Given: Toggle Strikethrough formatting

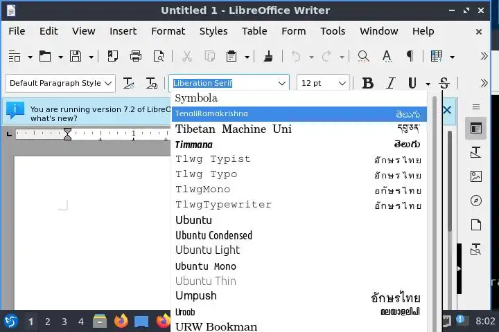Looking at the screenshot, I should click(x=444, y=83).
